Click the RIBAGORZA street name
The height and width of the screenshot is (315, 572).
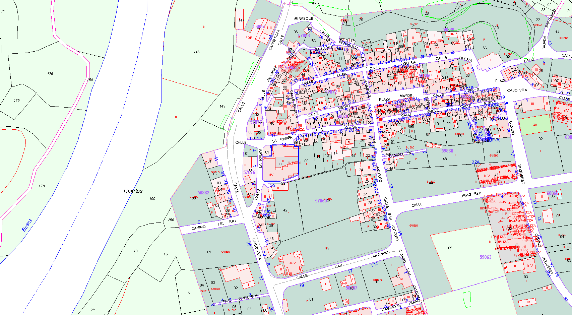(470, 195)
